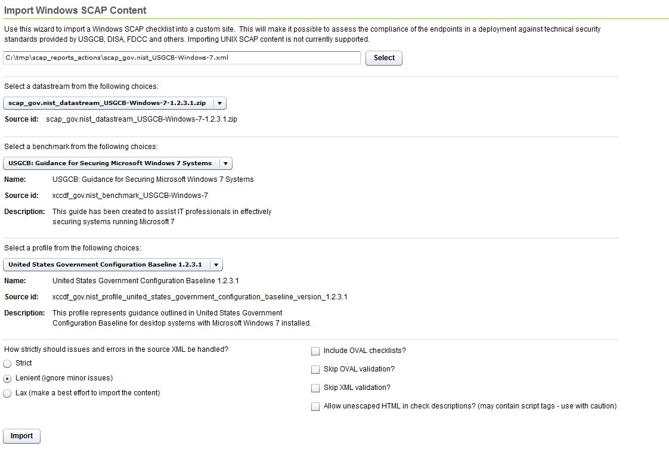This screenshot has height=449, width=669.
Task: Choose Lenient (ignore minor issues) radio
Action: tap(8, 379)
